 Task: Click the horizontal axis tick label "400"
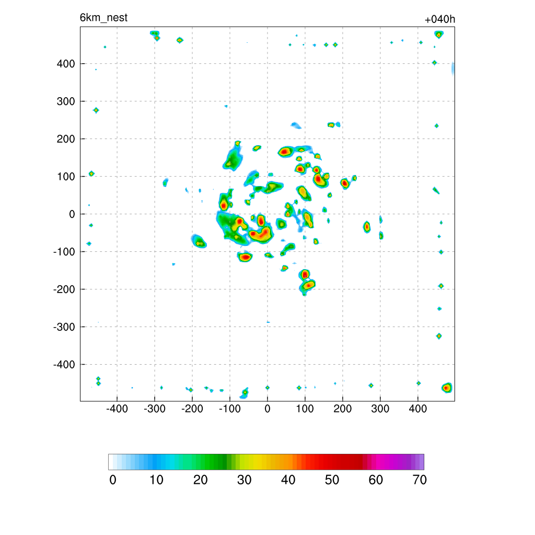417,409
